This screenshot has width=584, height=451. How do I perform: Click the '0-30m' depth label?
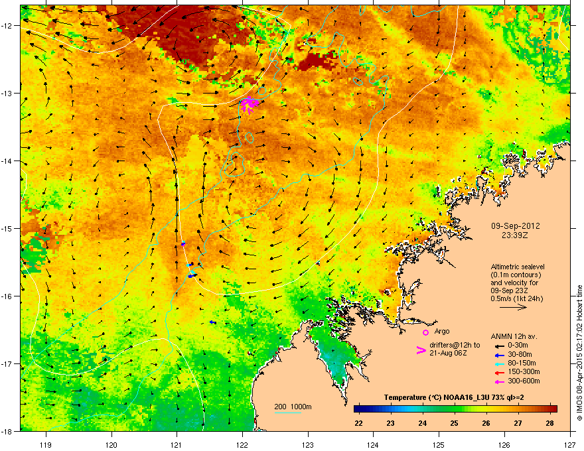tap(518, 346)
